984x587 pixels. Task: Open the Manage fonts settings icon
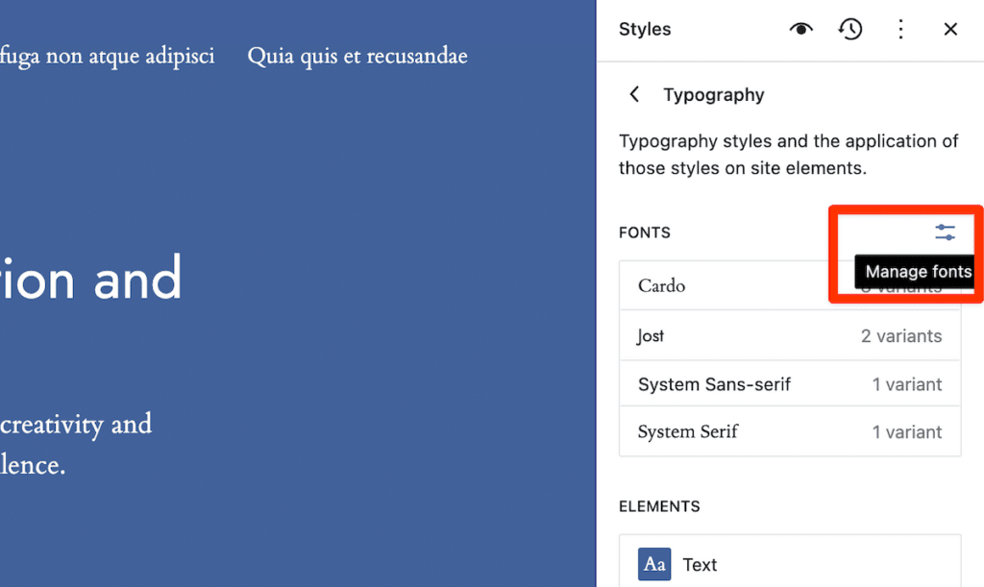[x=945, y=232]
